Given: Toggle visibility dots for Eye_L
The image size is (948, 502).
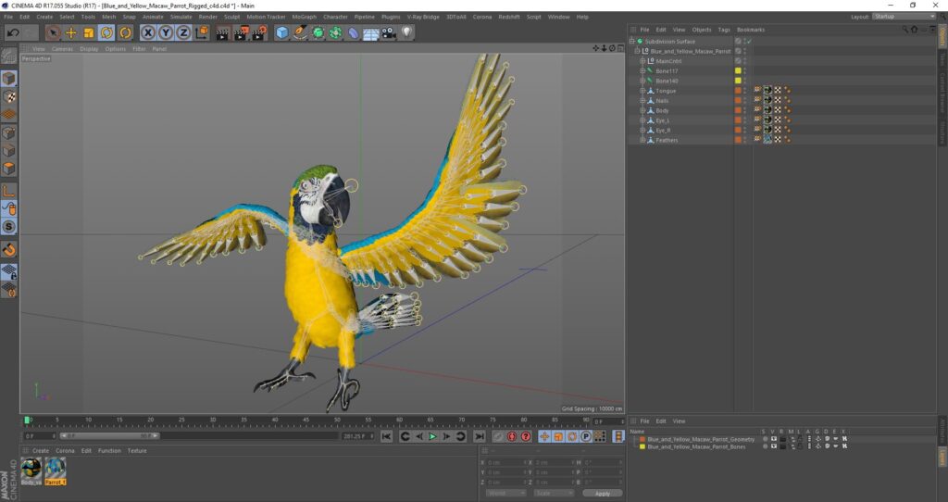Looking at the screenshot, I should pos(745,120).
